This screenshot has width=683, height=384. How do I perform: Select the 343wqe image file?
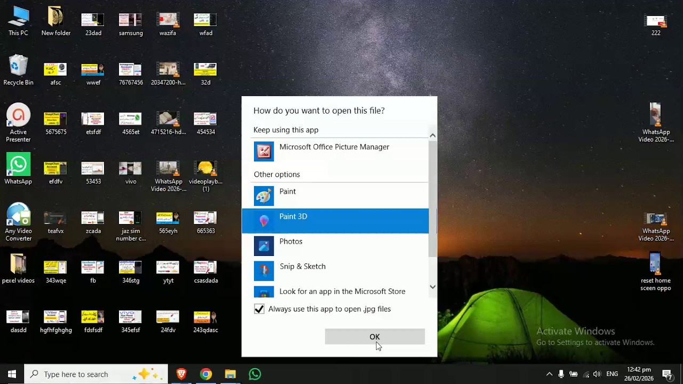click(55, 272)
